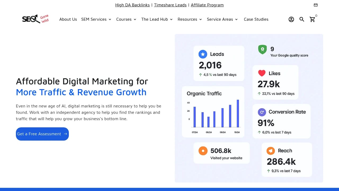Screen dimensions: 339x191
Task: Follow the Affiliate Program link
Action: click(207, 5)
